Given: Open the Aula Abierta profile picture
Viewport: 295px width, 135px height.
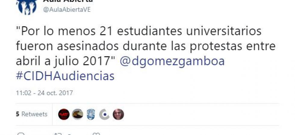Looking at the screenshot, I should click(26, 7).
